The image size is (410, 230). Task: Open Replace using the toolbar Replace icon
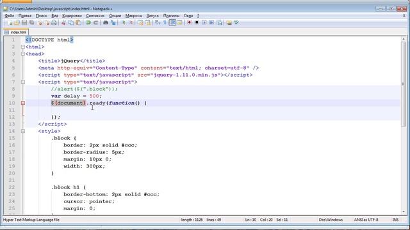coord(113,23)
